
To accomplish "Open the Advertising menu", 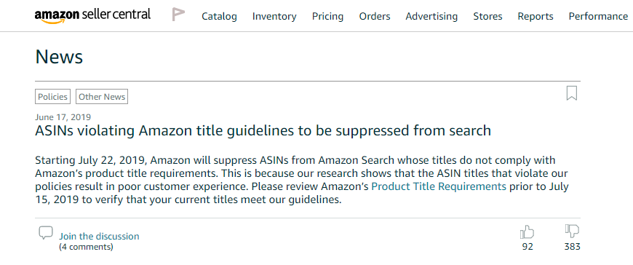I will point(431,17).
